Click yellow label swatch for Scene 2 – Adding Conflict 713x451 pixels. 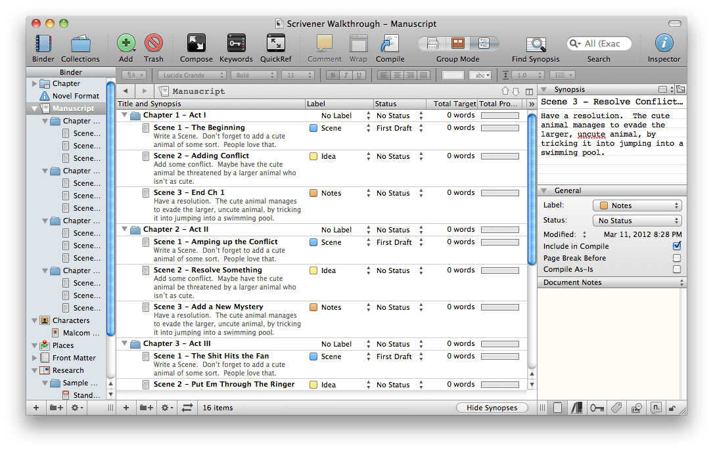click(313, 156)
